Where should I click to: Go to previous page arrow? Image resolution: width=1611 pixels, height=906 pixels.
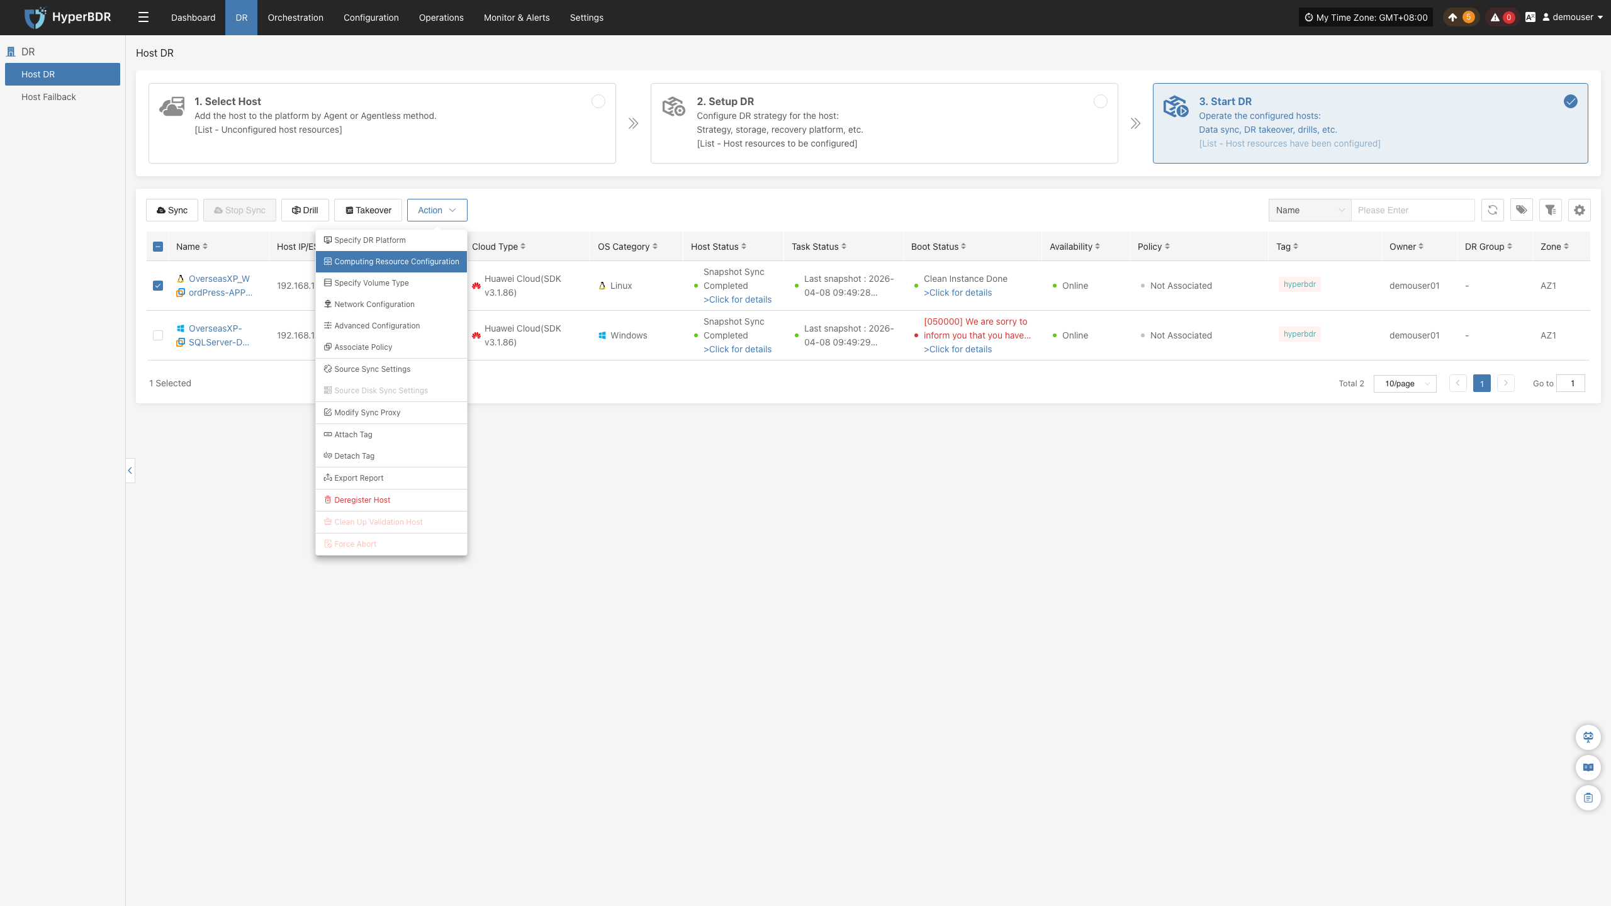tap(1457, 383)
